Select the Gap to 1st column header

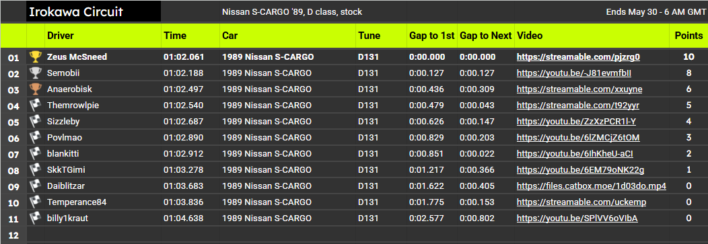coord(431,36)
